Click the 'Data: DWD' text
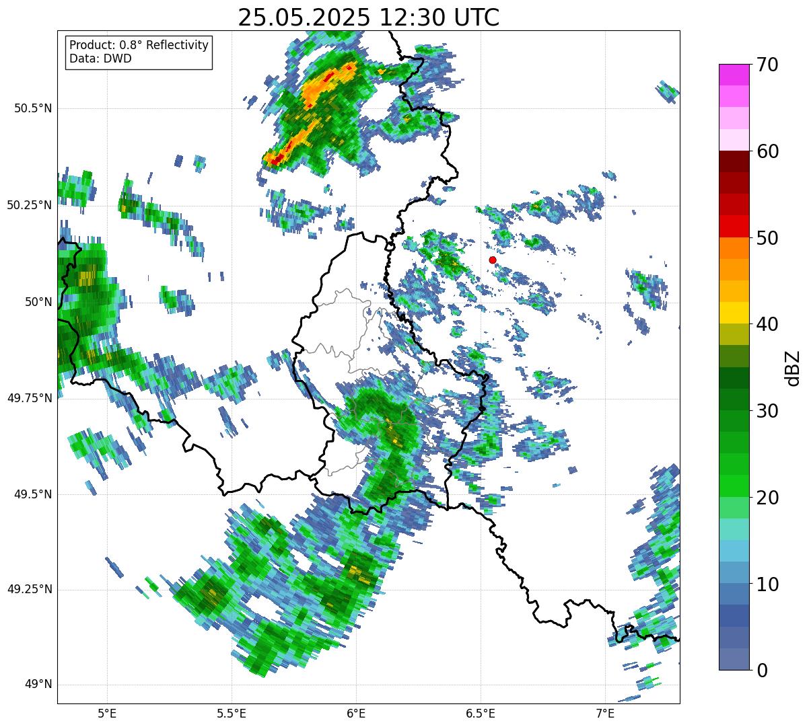This screenshot has height=727, width=809. 100,59
